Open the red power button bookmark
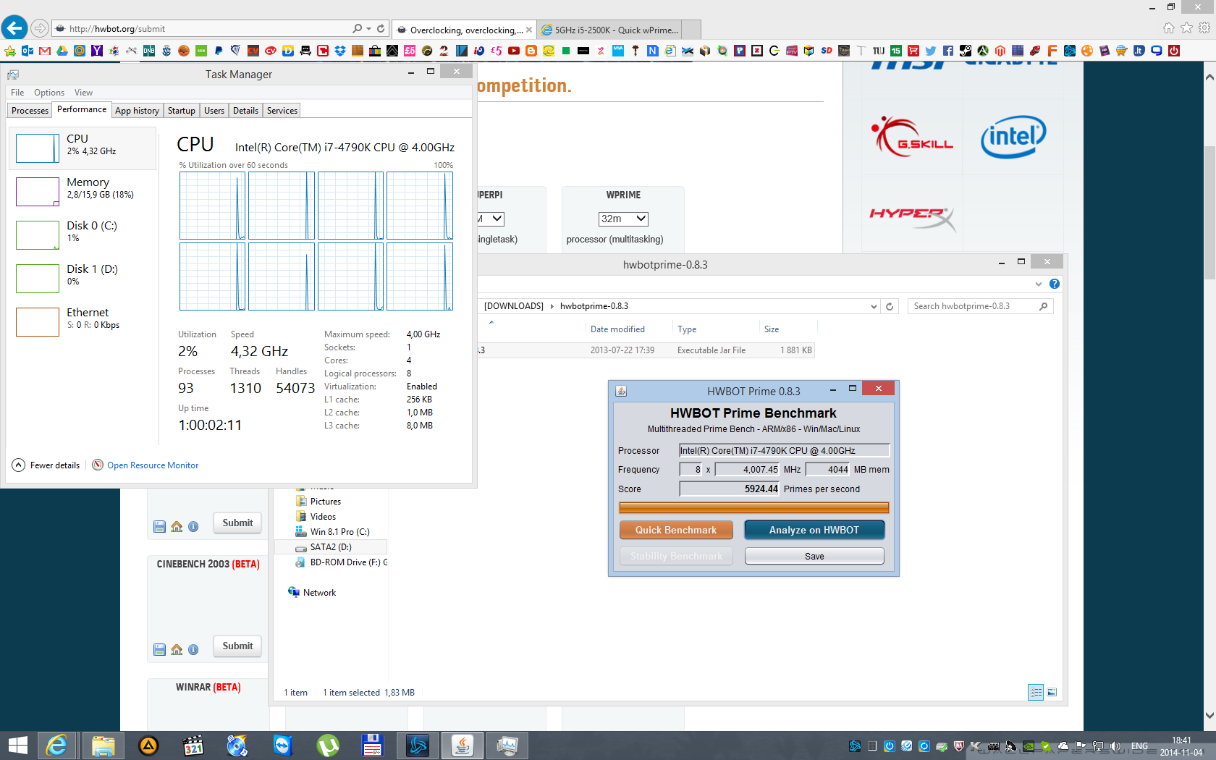The image size is (1216, 760). pyautogui.click(x=1174, y=51)
